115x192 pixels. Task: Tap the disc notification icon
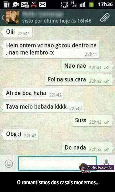click(x=16, y=5)
